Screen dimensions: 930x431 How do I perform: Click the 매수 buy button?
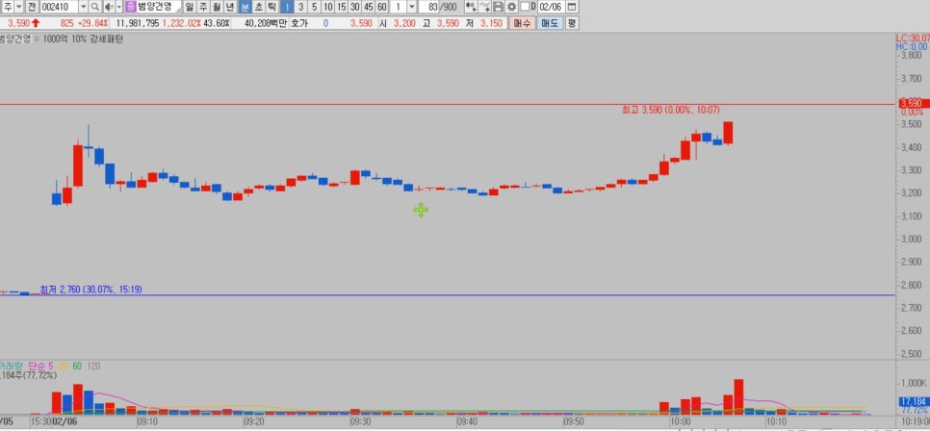pos(522,22)
